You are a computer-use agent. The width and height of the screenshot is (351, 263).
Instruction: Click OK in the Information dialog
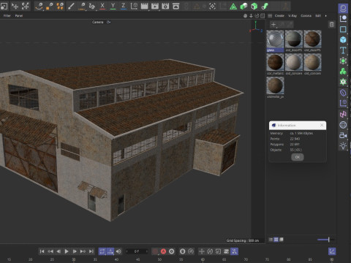click(x=298, y=157)
